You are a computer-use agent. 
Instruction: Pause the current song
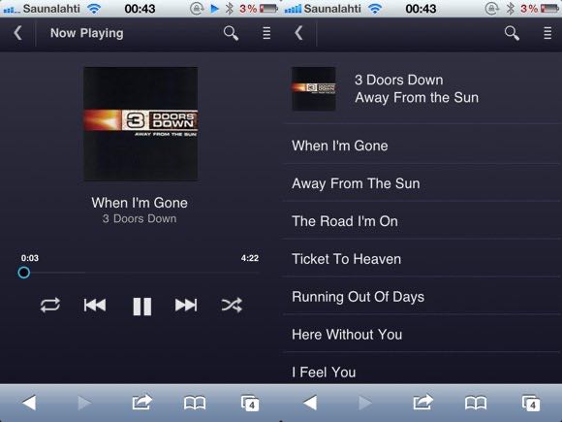tap(141, 307)
